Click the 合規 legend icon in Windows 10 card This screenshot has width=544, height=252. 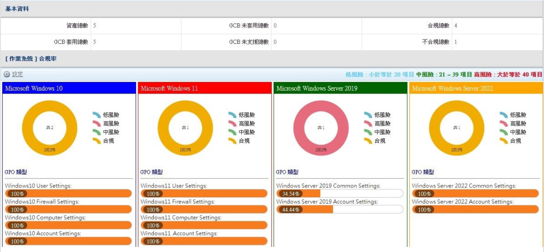click(97, 141)
